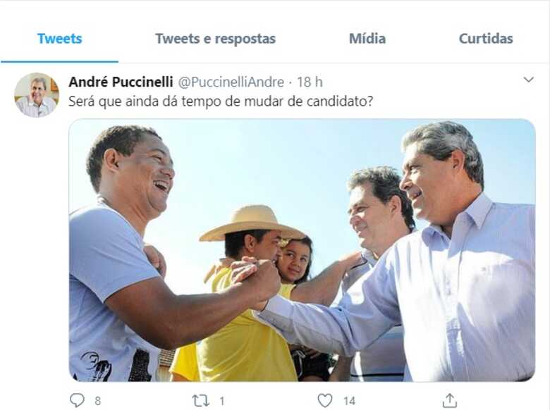
Task: Open the tweet text about candidato
Action: (x=221, y=101)
